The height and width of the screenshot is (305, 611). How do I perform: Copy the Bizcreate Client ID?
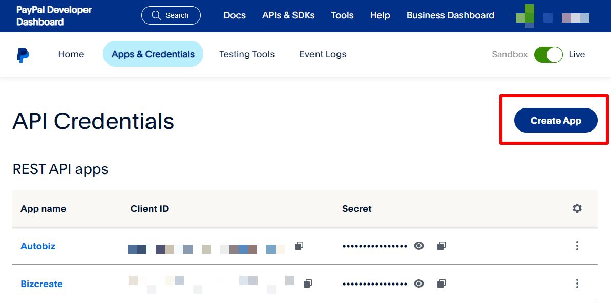click(x=308, y=284)
